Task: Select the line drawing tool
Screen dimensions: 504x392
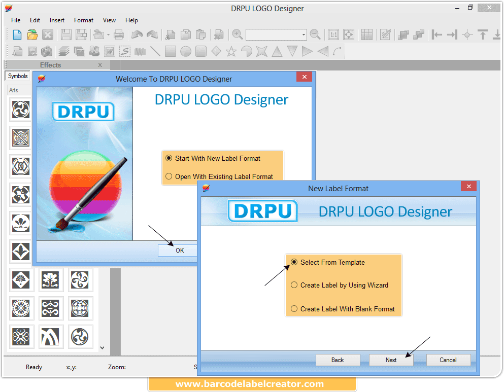Action: (155, 51)
